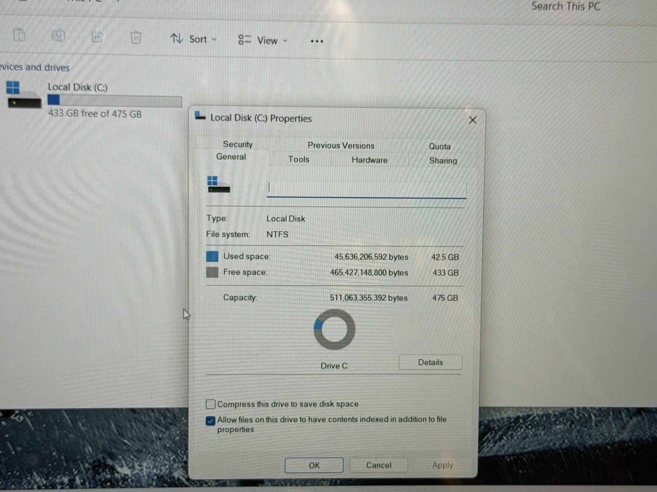657x492 pixels.
Task: Switch to the Quota tab
Action: 439,146
